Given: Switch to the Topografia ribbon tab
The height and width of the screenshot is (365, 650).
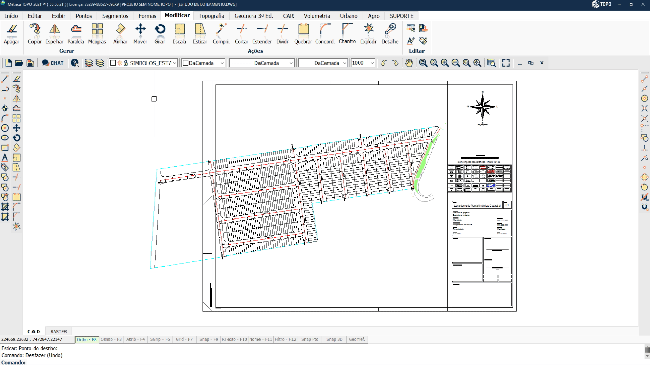Looking at the screenshot, I should click(x=211, y=16).
